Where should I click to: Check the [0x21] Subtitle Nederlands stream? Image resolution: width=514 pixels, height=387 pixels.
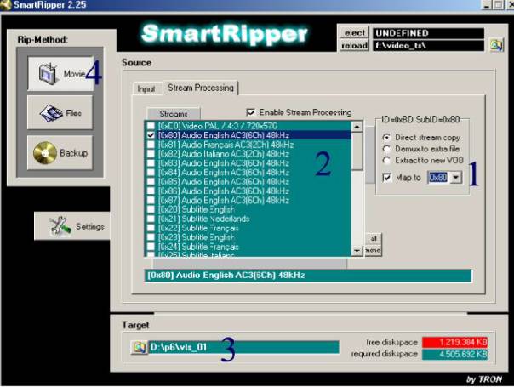click(151, 219)
